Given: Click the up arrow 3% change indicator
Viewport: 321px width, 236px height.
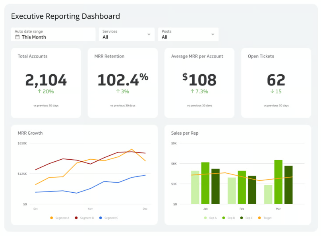Looking at the screenshot, I should click(123, 91).
